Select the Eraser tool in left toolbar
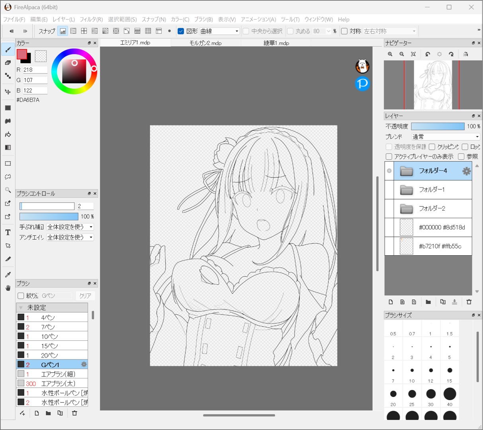The image size is (483, 430). (x=8, y=63)
